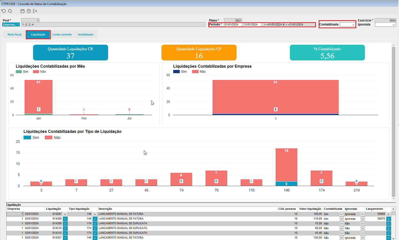
Task: Expand the Ignorada filter dropdown
Action: (393, 25)
